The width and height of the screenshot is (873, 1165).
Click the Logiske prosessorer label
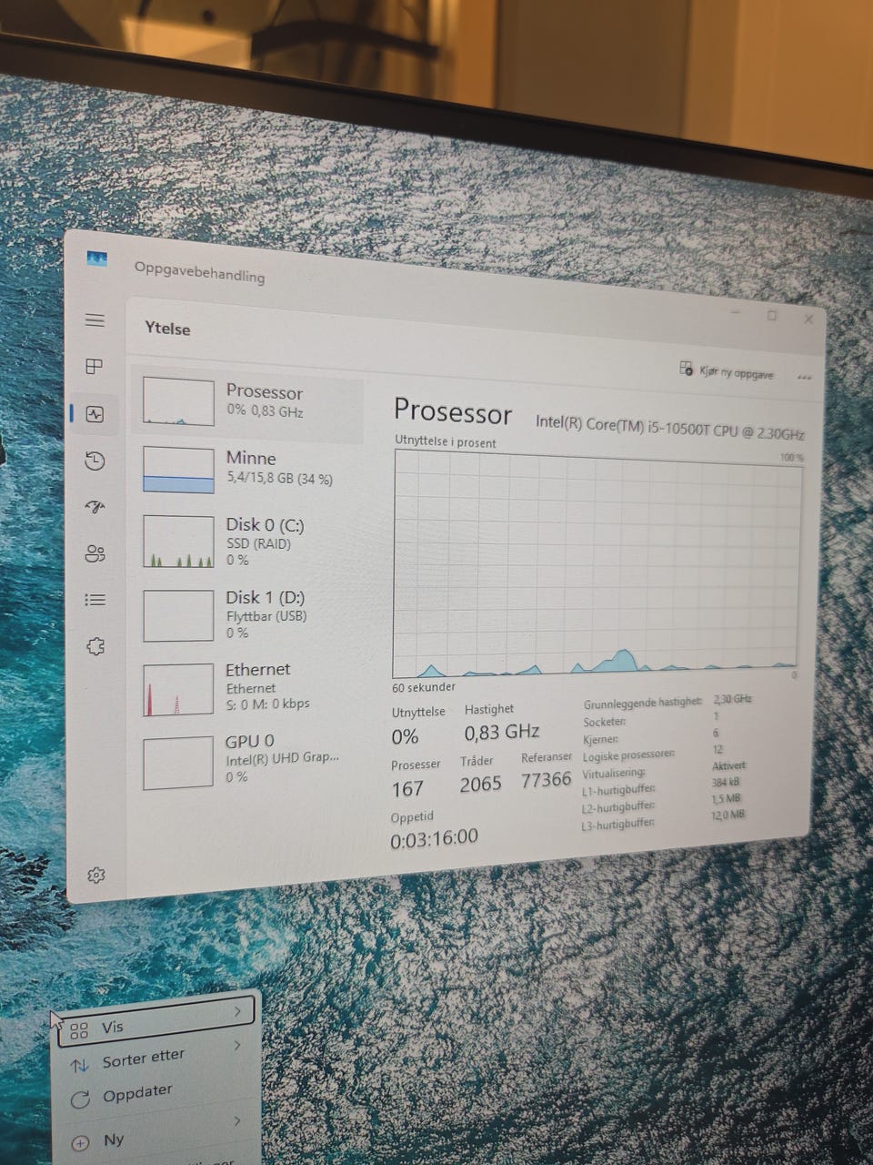628,755
